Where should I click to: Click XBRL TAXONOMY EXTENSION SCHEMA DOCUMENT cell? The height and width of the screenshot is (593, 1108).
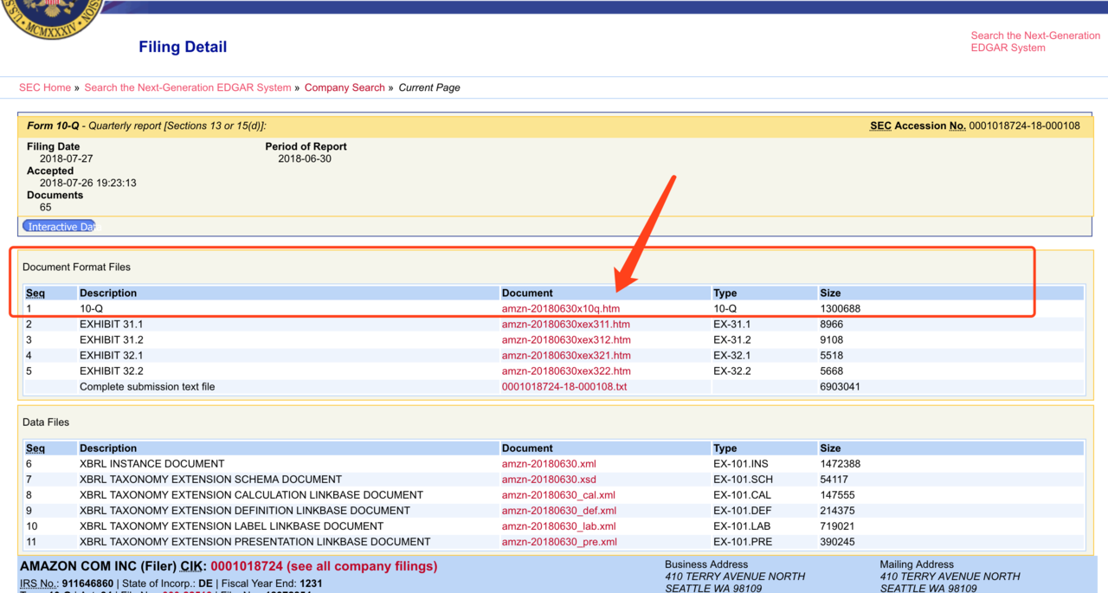pyautogui.click(x=210, y=479)
